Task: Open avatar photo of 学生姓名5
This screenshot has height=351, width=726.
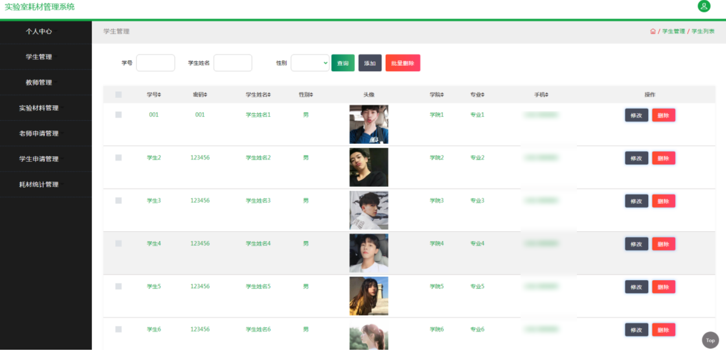Action: pyautogui.click(x=369, y=296)
